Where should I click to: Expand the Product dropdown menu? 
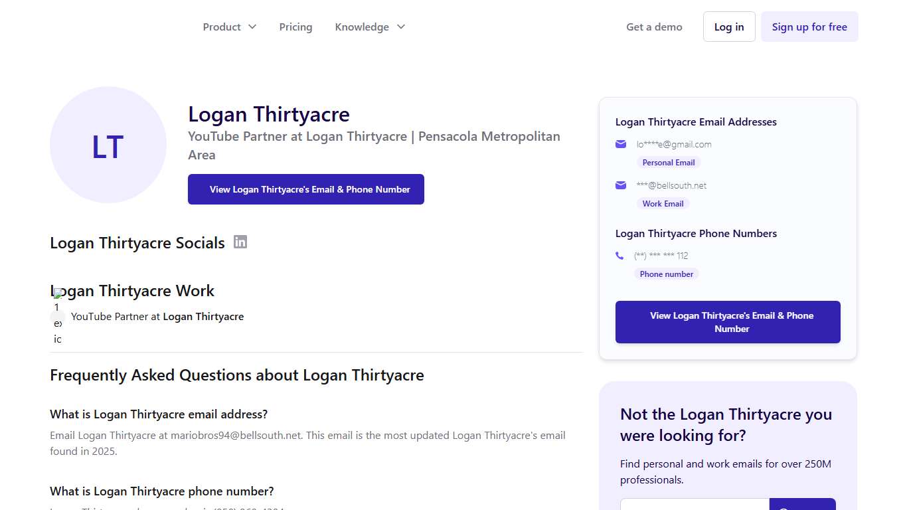(x=229, y=27)
